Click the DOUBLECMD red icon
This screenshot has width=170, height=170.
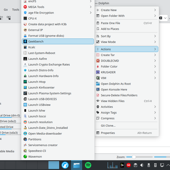pyautogui.click(x=98, y=61)
